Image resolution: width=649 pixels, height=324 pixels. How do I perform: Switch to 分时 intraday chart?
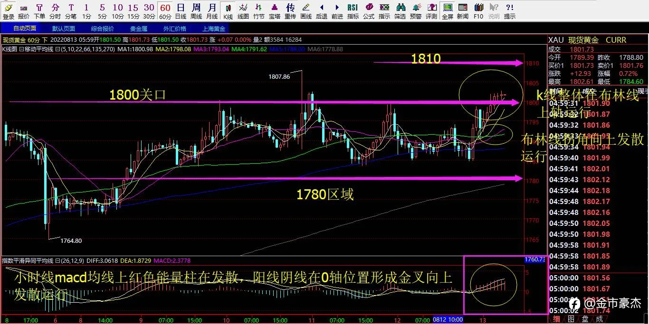(56, 10)
